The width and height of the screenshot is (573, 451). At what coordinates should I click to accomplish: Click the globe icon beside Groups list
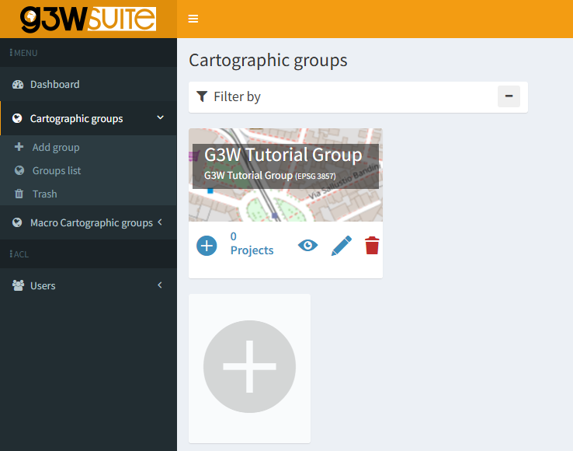(x=19, y=170)
